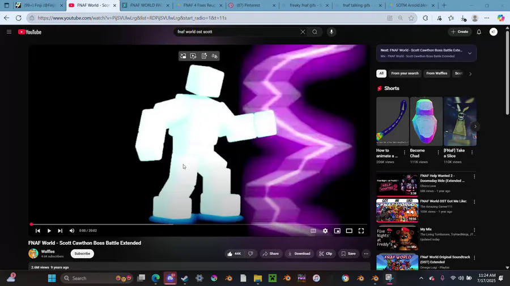Reload the page in the browser
Viewport: 510px width, 286px height.
pyautogui.click(x=19, y=18)
